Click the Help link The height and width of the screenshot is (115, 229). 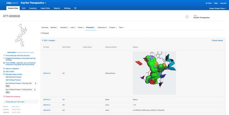click(216, 3)
